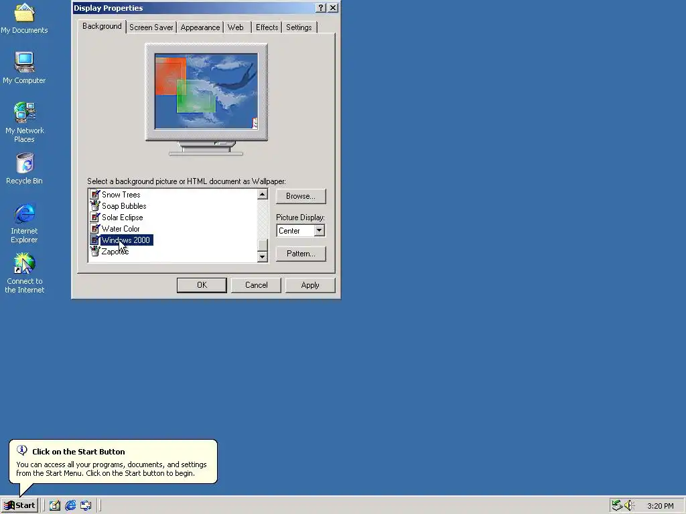Click the Zapotec wallpaper file icon
Screen dimensions: 686x514
pyautogui.click(x=95, y=252)
